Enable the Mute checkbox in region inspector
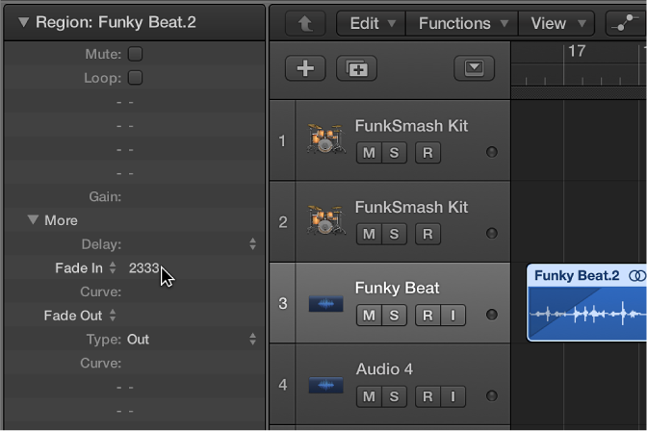Screen dimensions: 647x431 [136, 55]
